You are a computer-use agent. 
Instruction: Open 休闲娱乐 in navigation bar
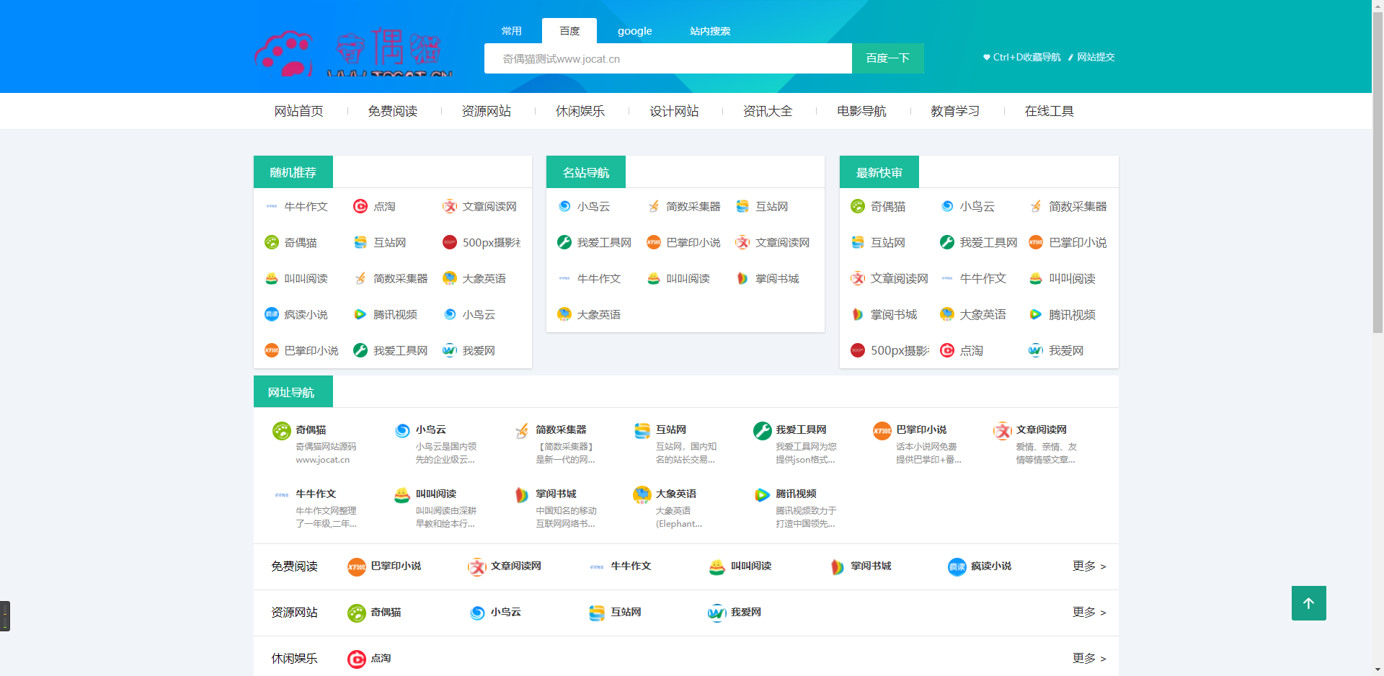(580, 111)
